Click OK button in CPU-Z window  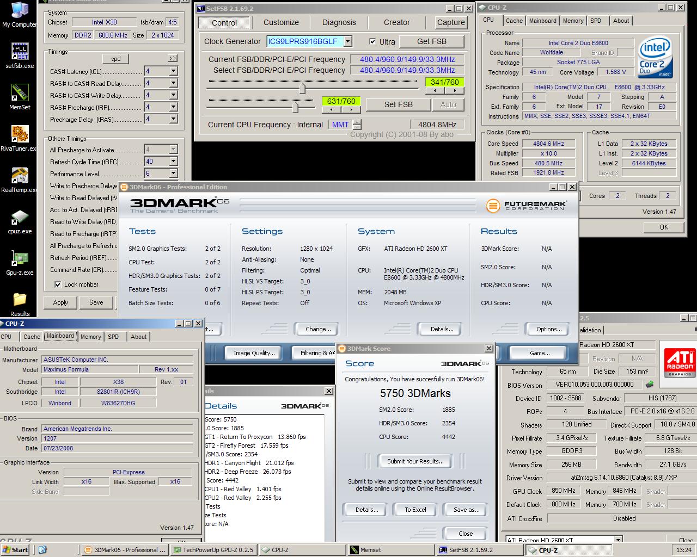(664, 227)
